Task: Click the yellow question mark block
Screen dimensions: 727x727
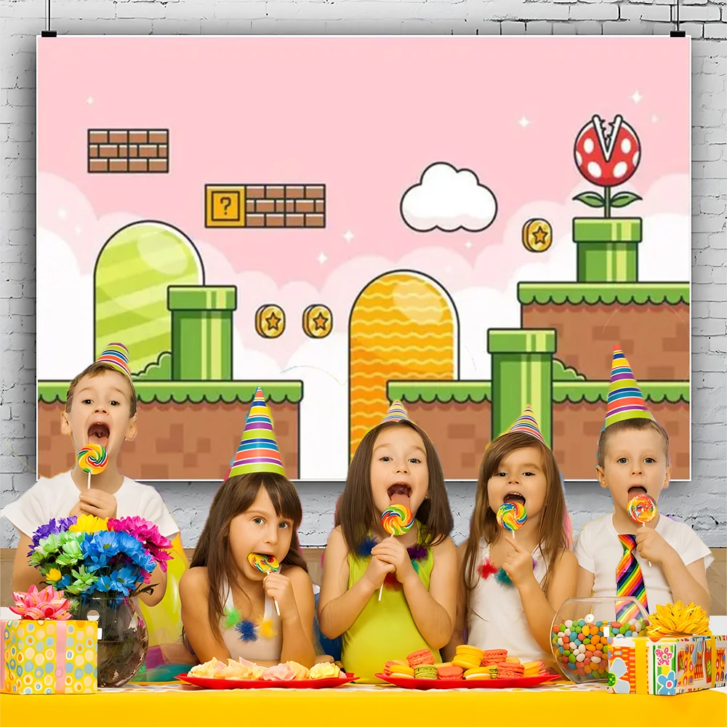Action: (x=225, y=206)
